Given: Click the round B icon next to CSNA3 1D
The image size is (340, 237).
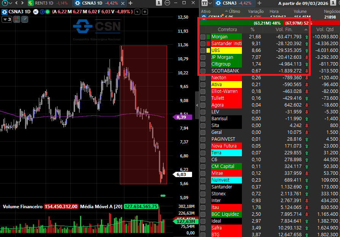Looking at the screenshot, I should click(36, 12).
